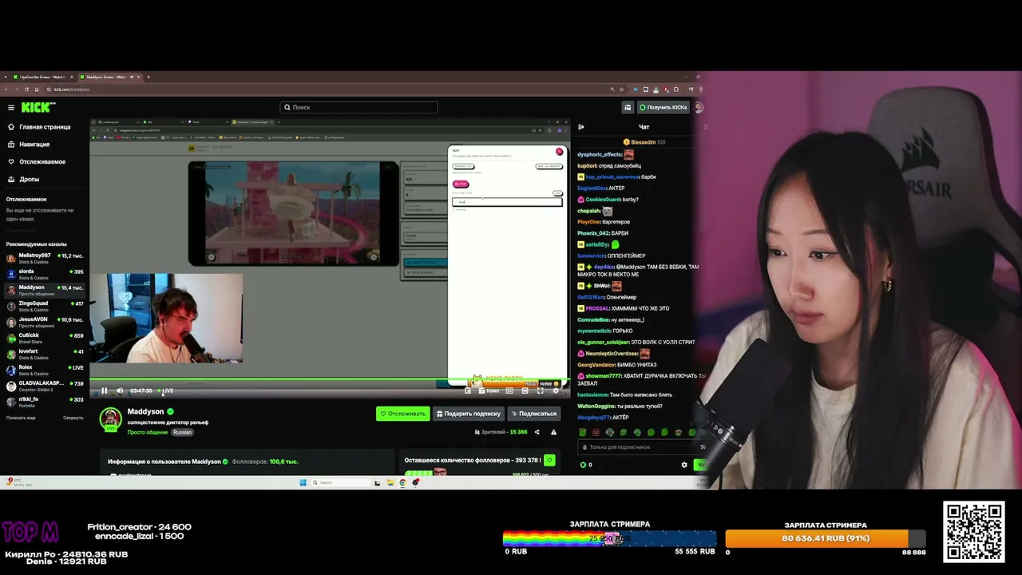Open the Mellstroy987 recommended channel
The height and width of the screenshot is (575, 1022).
45,258
